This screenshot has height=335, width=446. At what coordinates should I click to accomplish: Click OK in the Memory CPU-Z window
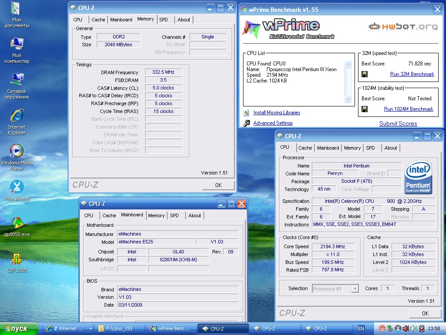[219, 185]
